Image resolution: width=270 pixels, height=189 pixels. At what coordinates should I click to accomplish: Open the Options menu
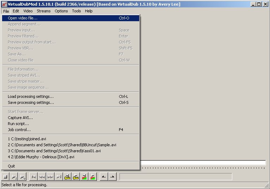pyautogui.click(x=61, y=11)
